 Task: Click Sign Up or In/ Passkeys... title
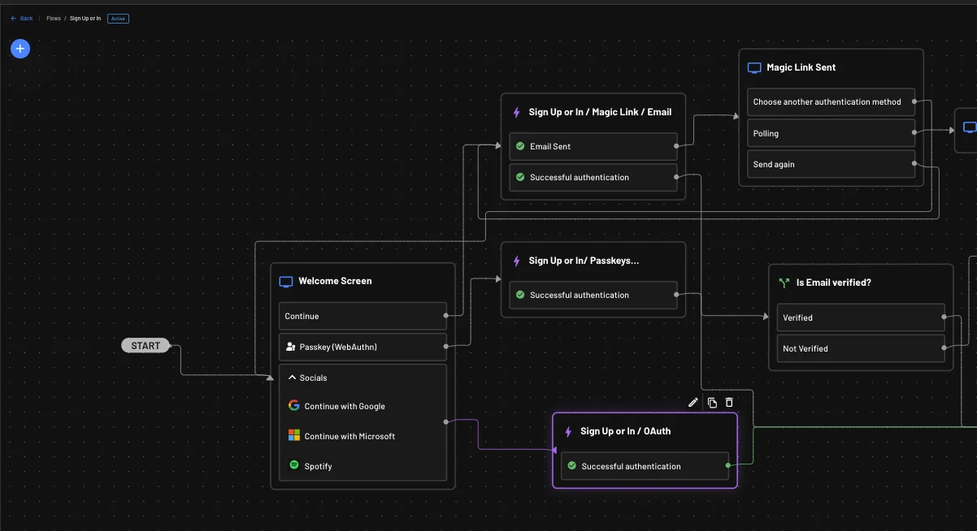click(x=584, y=261)
